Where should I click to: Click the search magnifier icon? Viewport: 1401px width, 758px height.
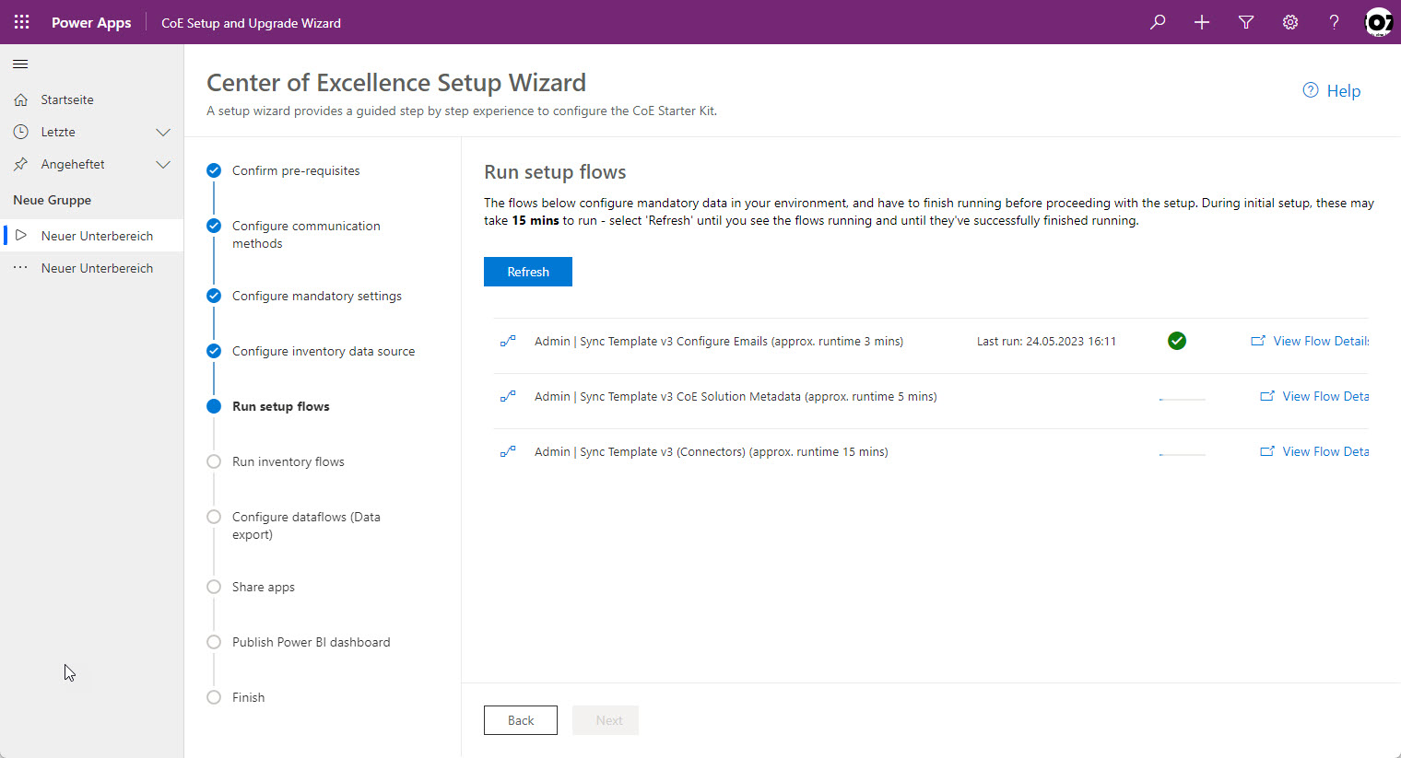tap(1158, 22)
